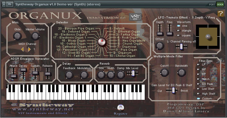
Task: Click the filter Bandwidth knob
Action: tap(182, 72)
